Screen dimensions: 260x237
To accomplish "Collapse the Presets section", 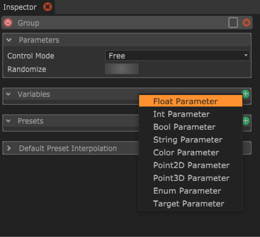I will tap(8, 121).
